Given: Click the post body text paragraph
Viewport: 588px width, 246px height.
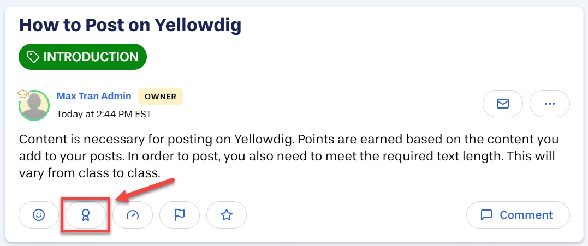Looking at the screenshot, I should pos(289,156).
